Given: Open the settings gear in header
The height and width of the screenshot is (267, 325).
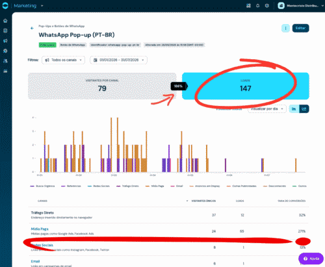Looking at the screenshot, I should pos(267,6).
